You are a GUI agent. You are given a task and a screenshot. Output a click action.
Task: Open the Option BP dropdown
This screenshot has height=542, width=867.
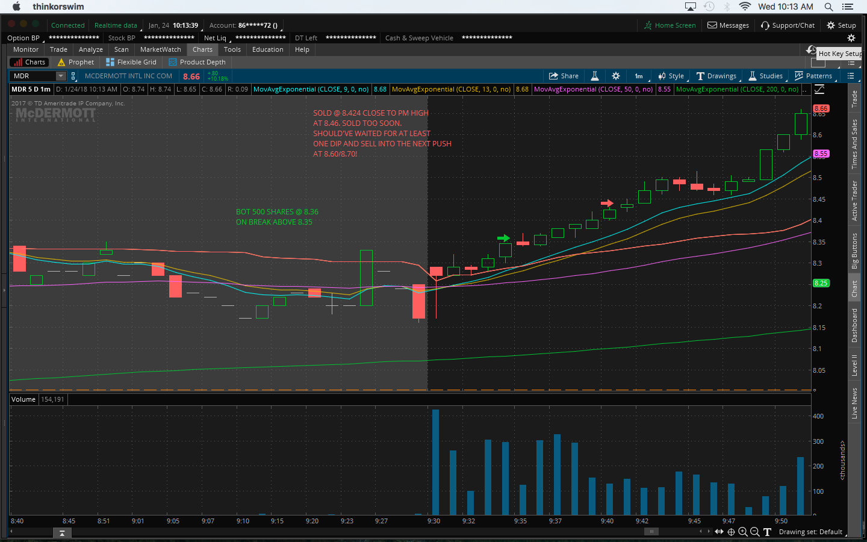[25, 38]
